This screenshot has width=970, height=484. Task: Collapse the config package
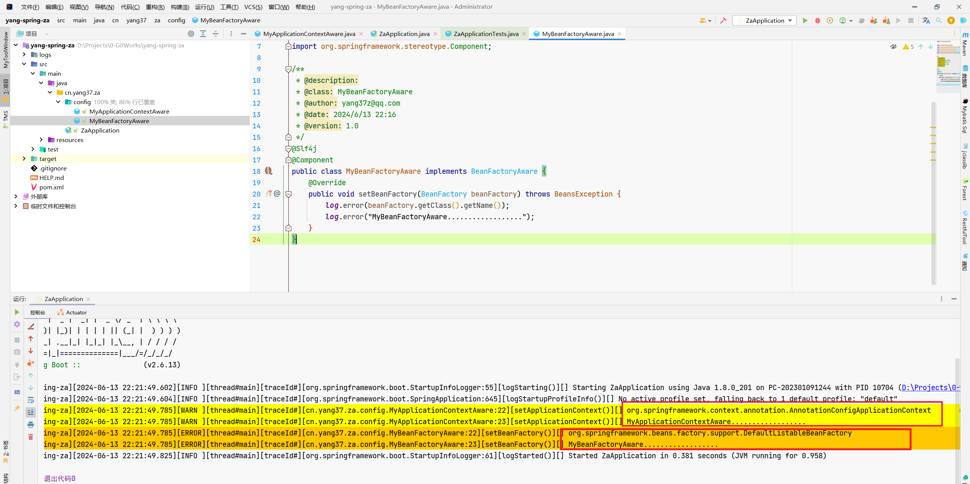(58, 102)
